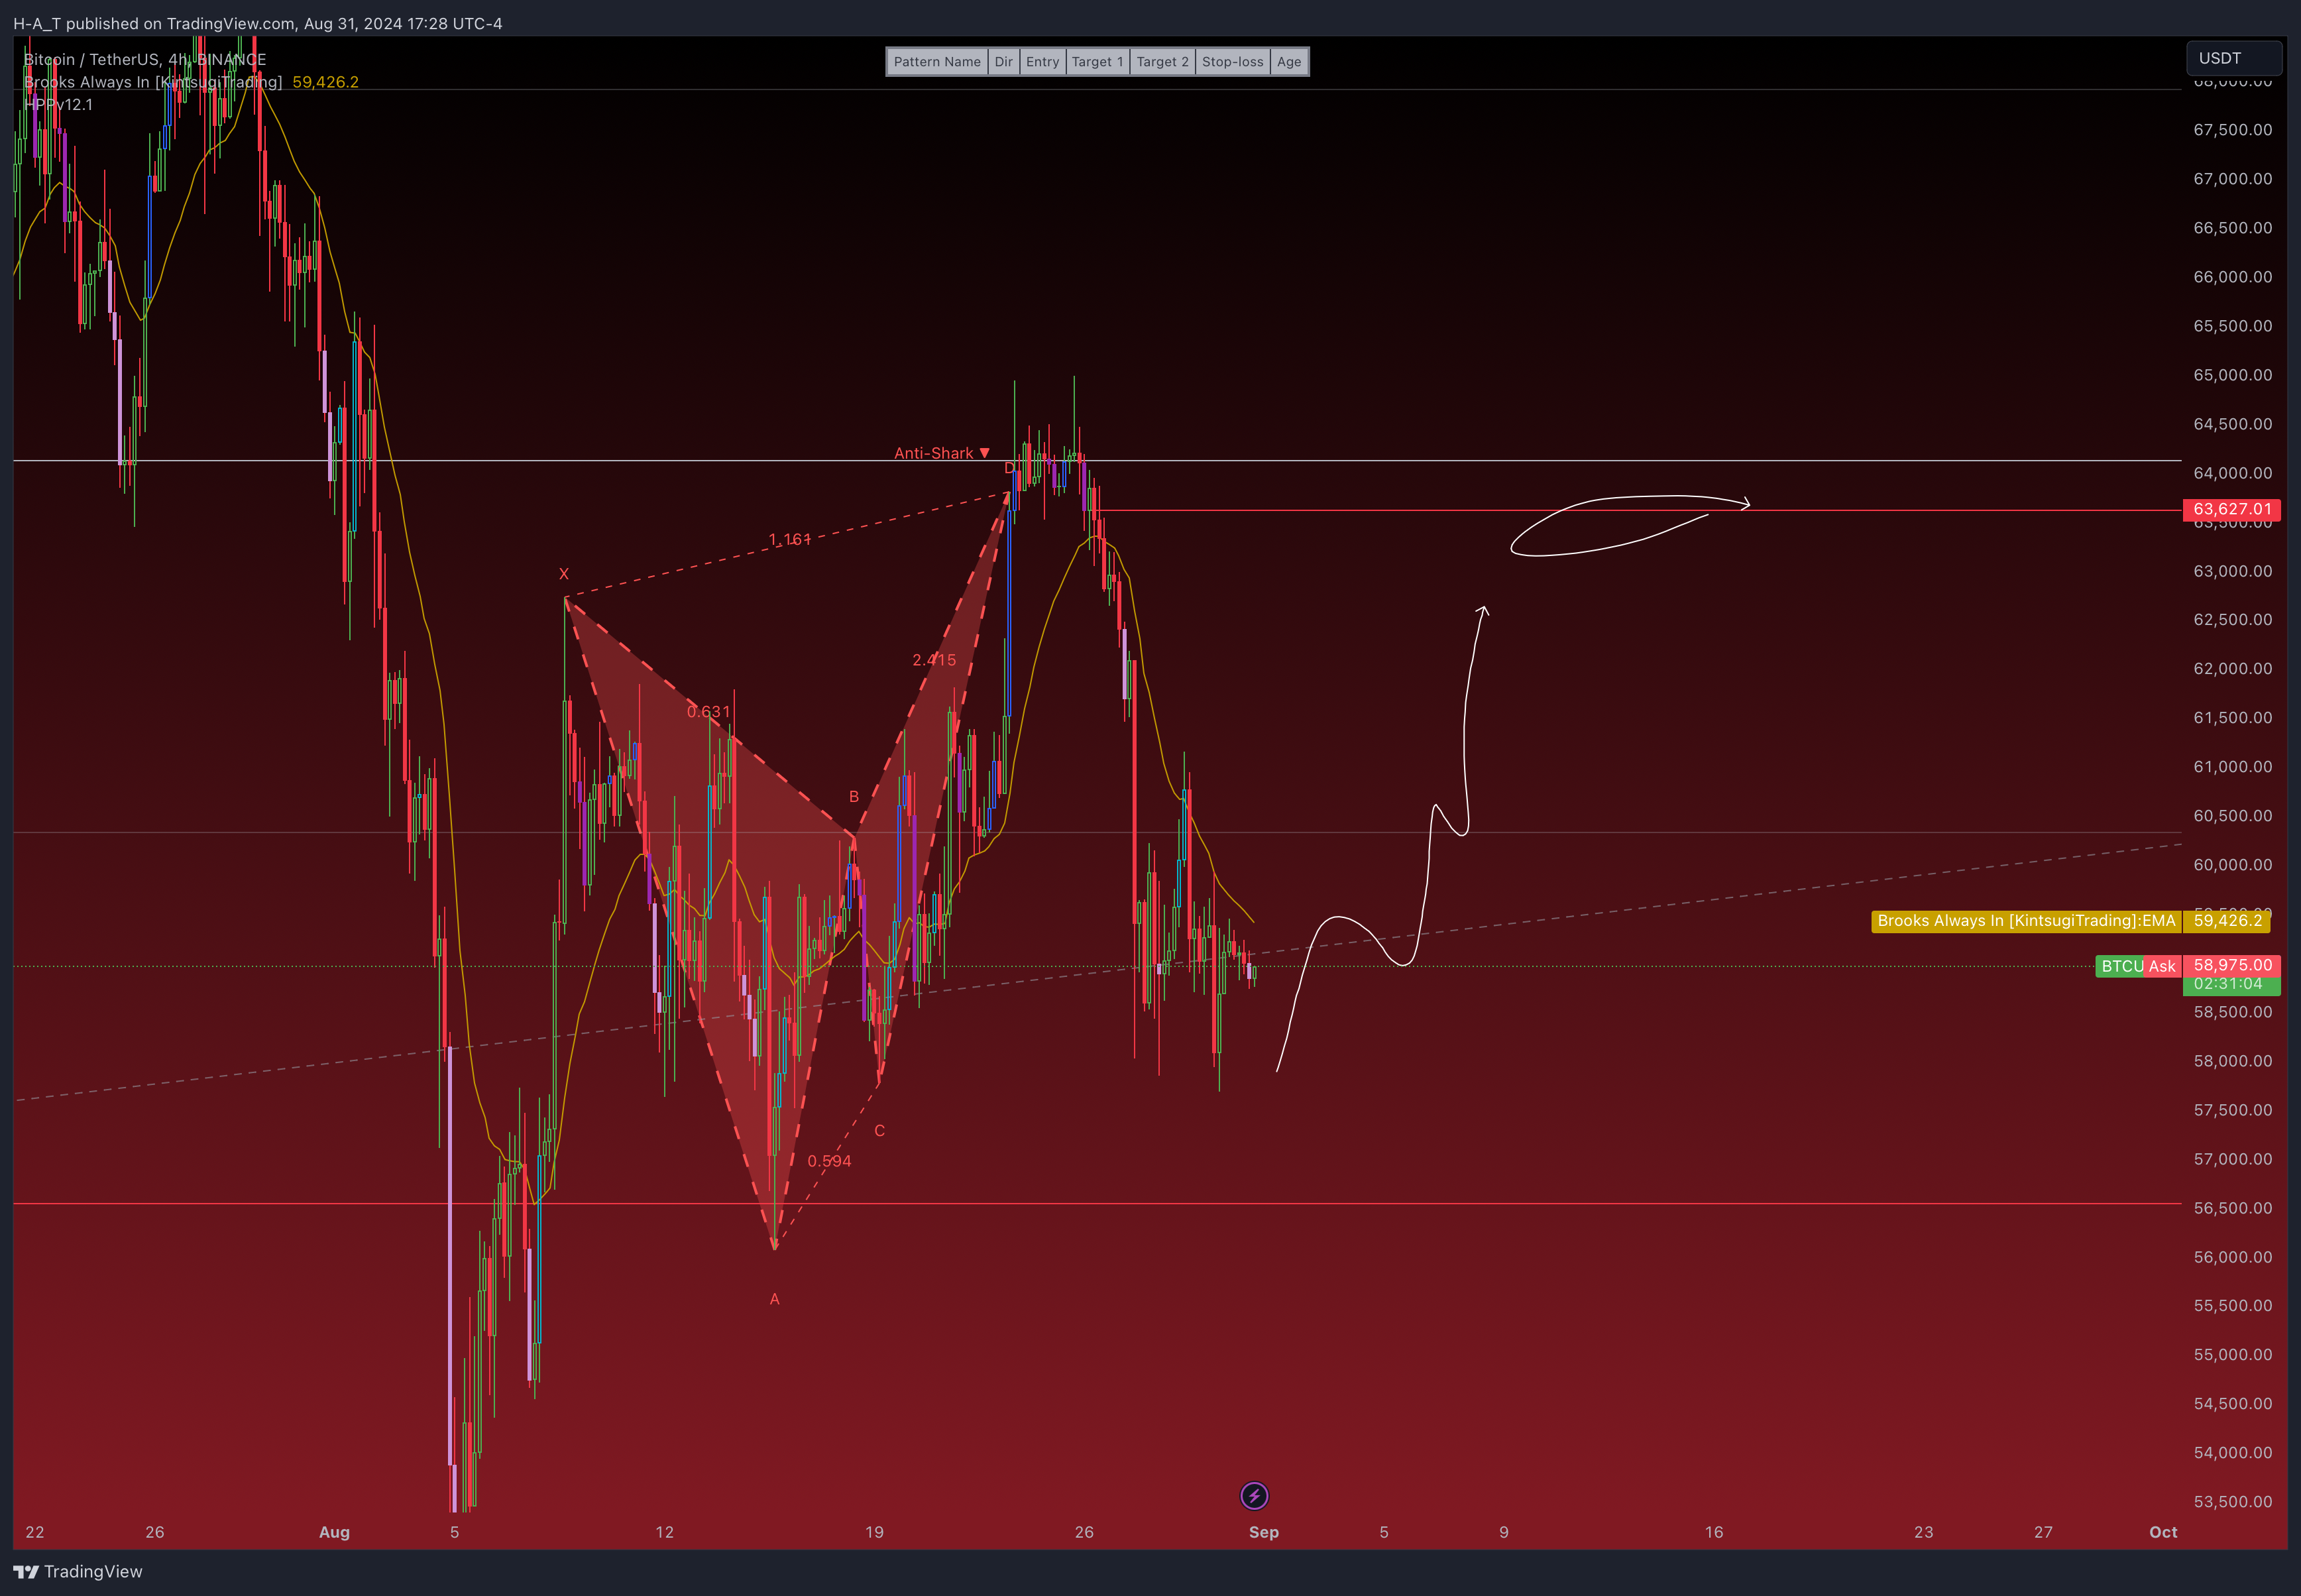The height and width of the screenshot is (1596, 2301).
Task: Click the 64,000.00 price axis label
Action: tap(2232, 473)
